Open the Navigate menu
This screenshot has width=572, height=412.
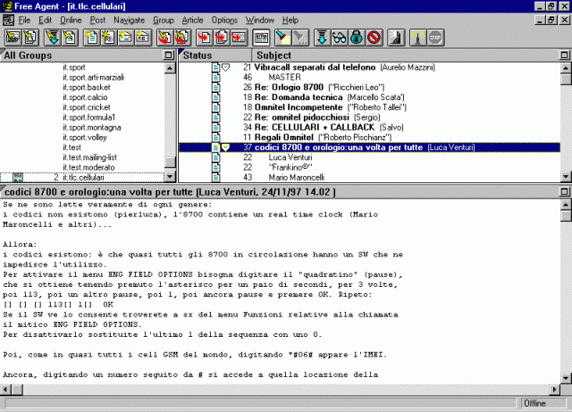click(x=129, y=20)
